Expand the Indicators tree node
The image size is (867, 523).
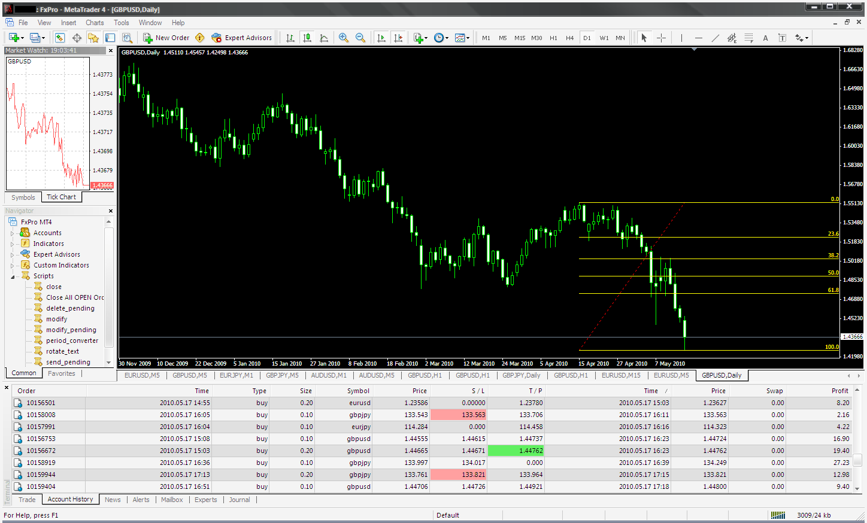click(x=13, y=244)
